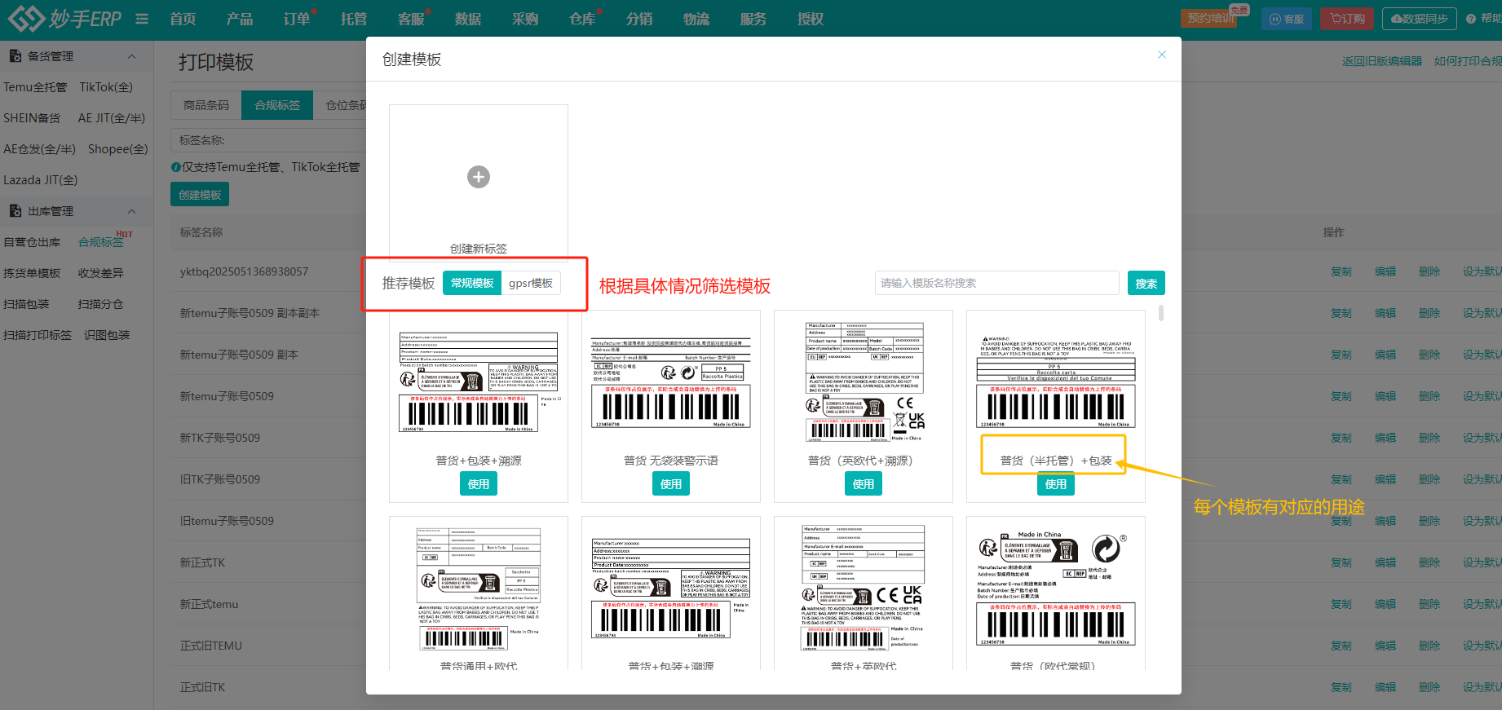Viewport: 1502px width, 710px height.
Task: Collapse the 备货管理 sidebar section
Action: pyautogui.click(x=131, y=56)
